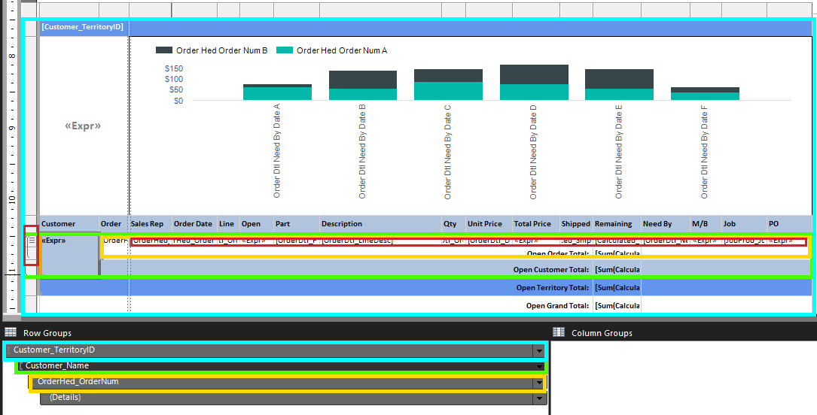Open the (Details) group dropdown arrow

point(539,398)
